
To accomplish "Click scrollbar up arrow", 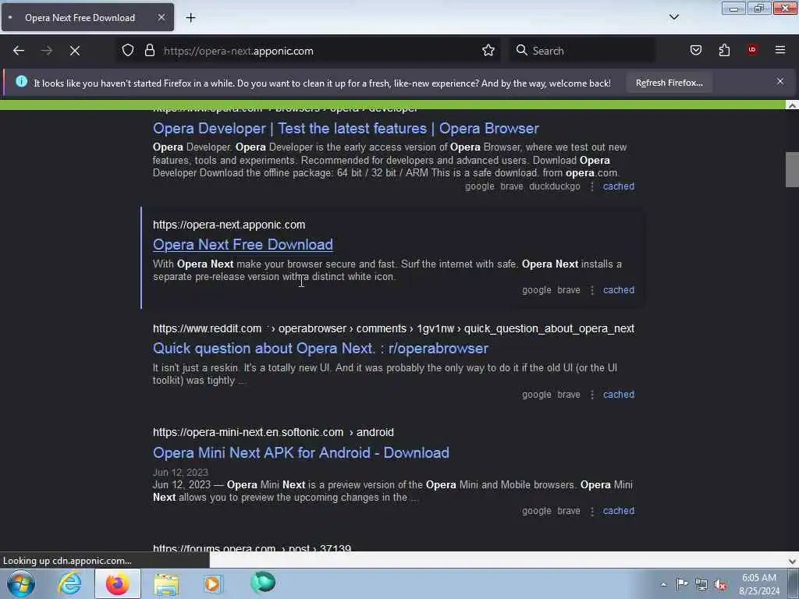I will 792,105.
